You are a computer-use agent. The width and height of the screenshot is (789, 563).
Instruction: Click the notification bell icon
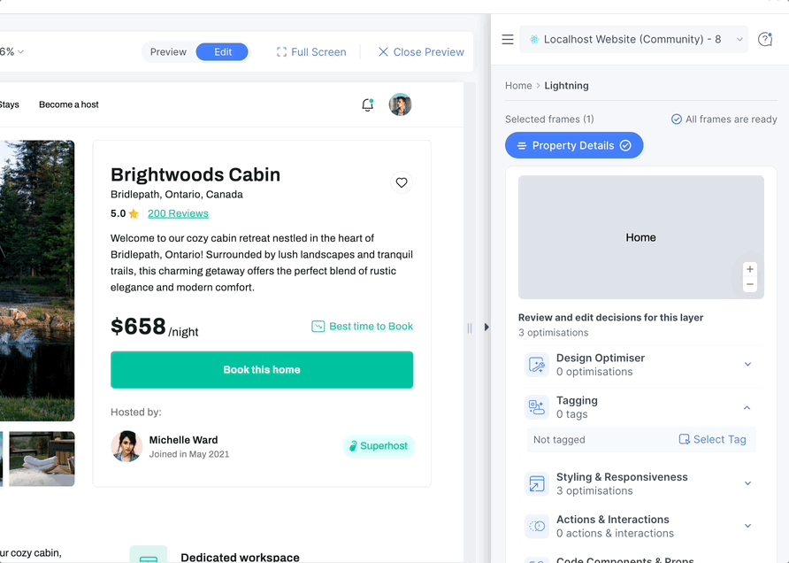pyautogui.click(x=368, y=104)
